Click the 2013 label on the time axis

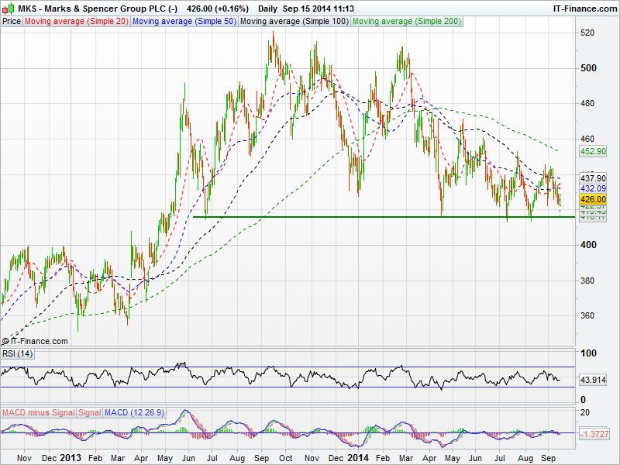[x=71, y=458]
